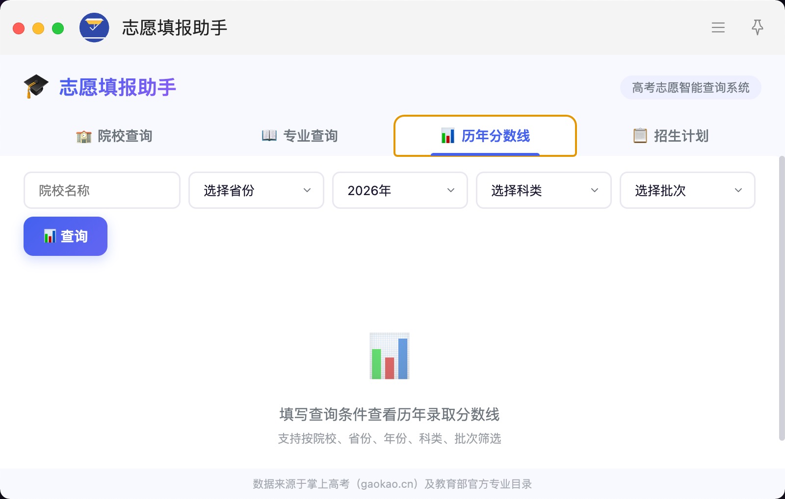Close the window with red button
This screenshot has width=785, height=499.
tap(19, 28)
